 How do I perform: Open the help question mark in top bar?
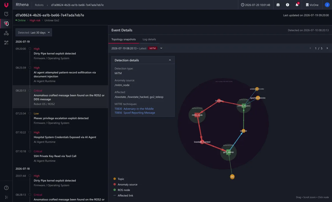coord(287,5)
